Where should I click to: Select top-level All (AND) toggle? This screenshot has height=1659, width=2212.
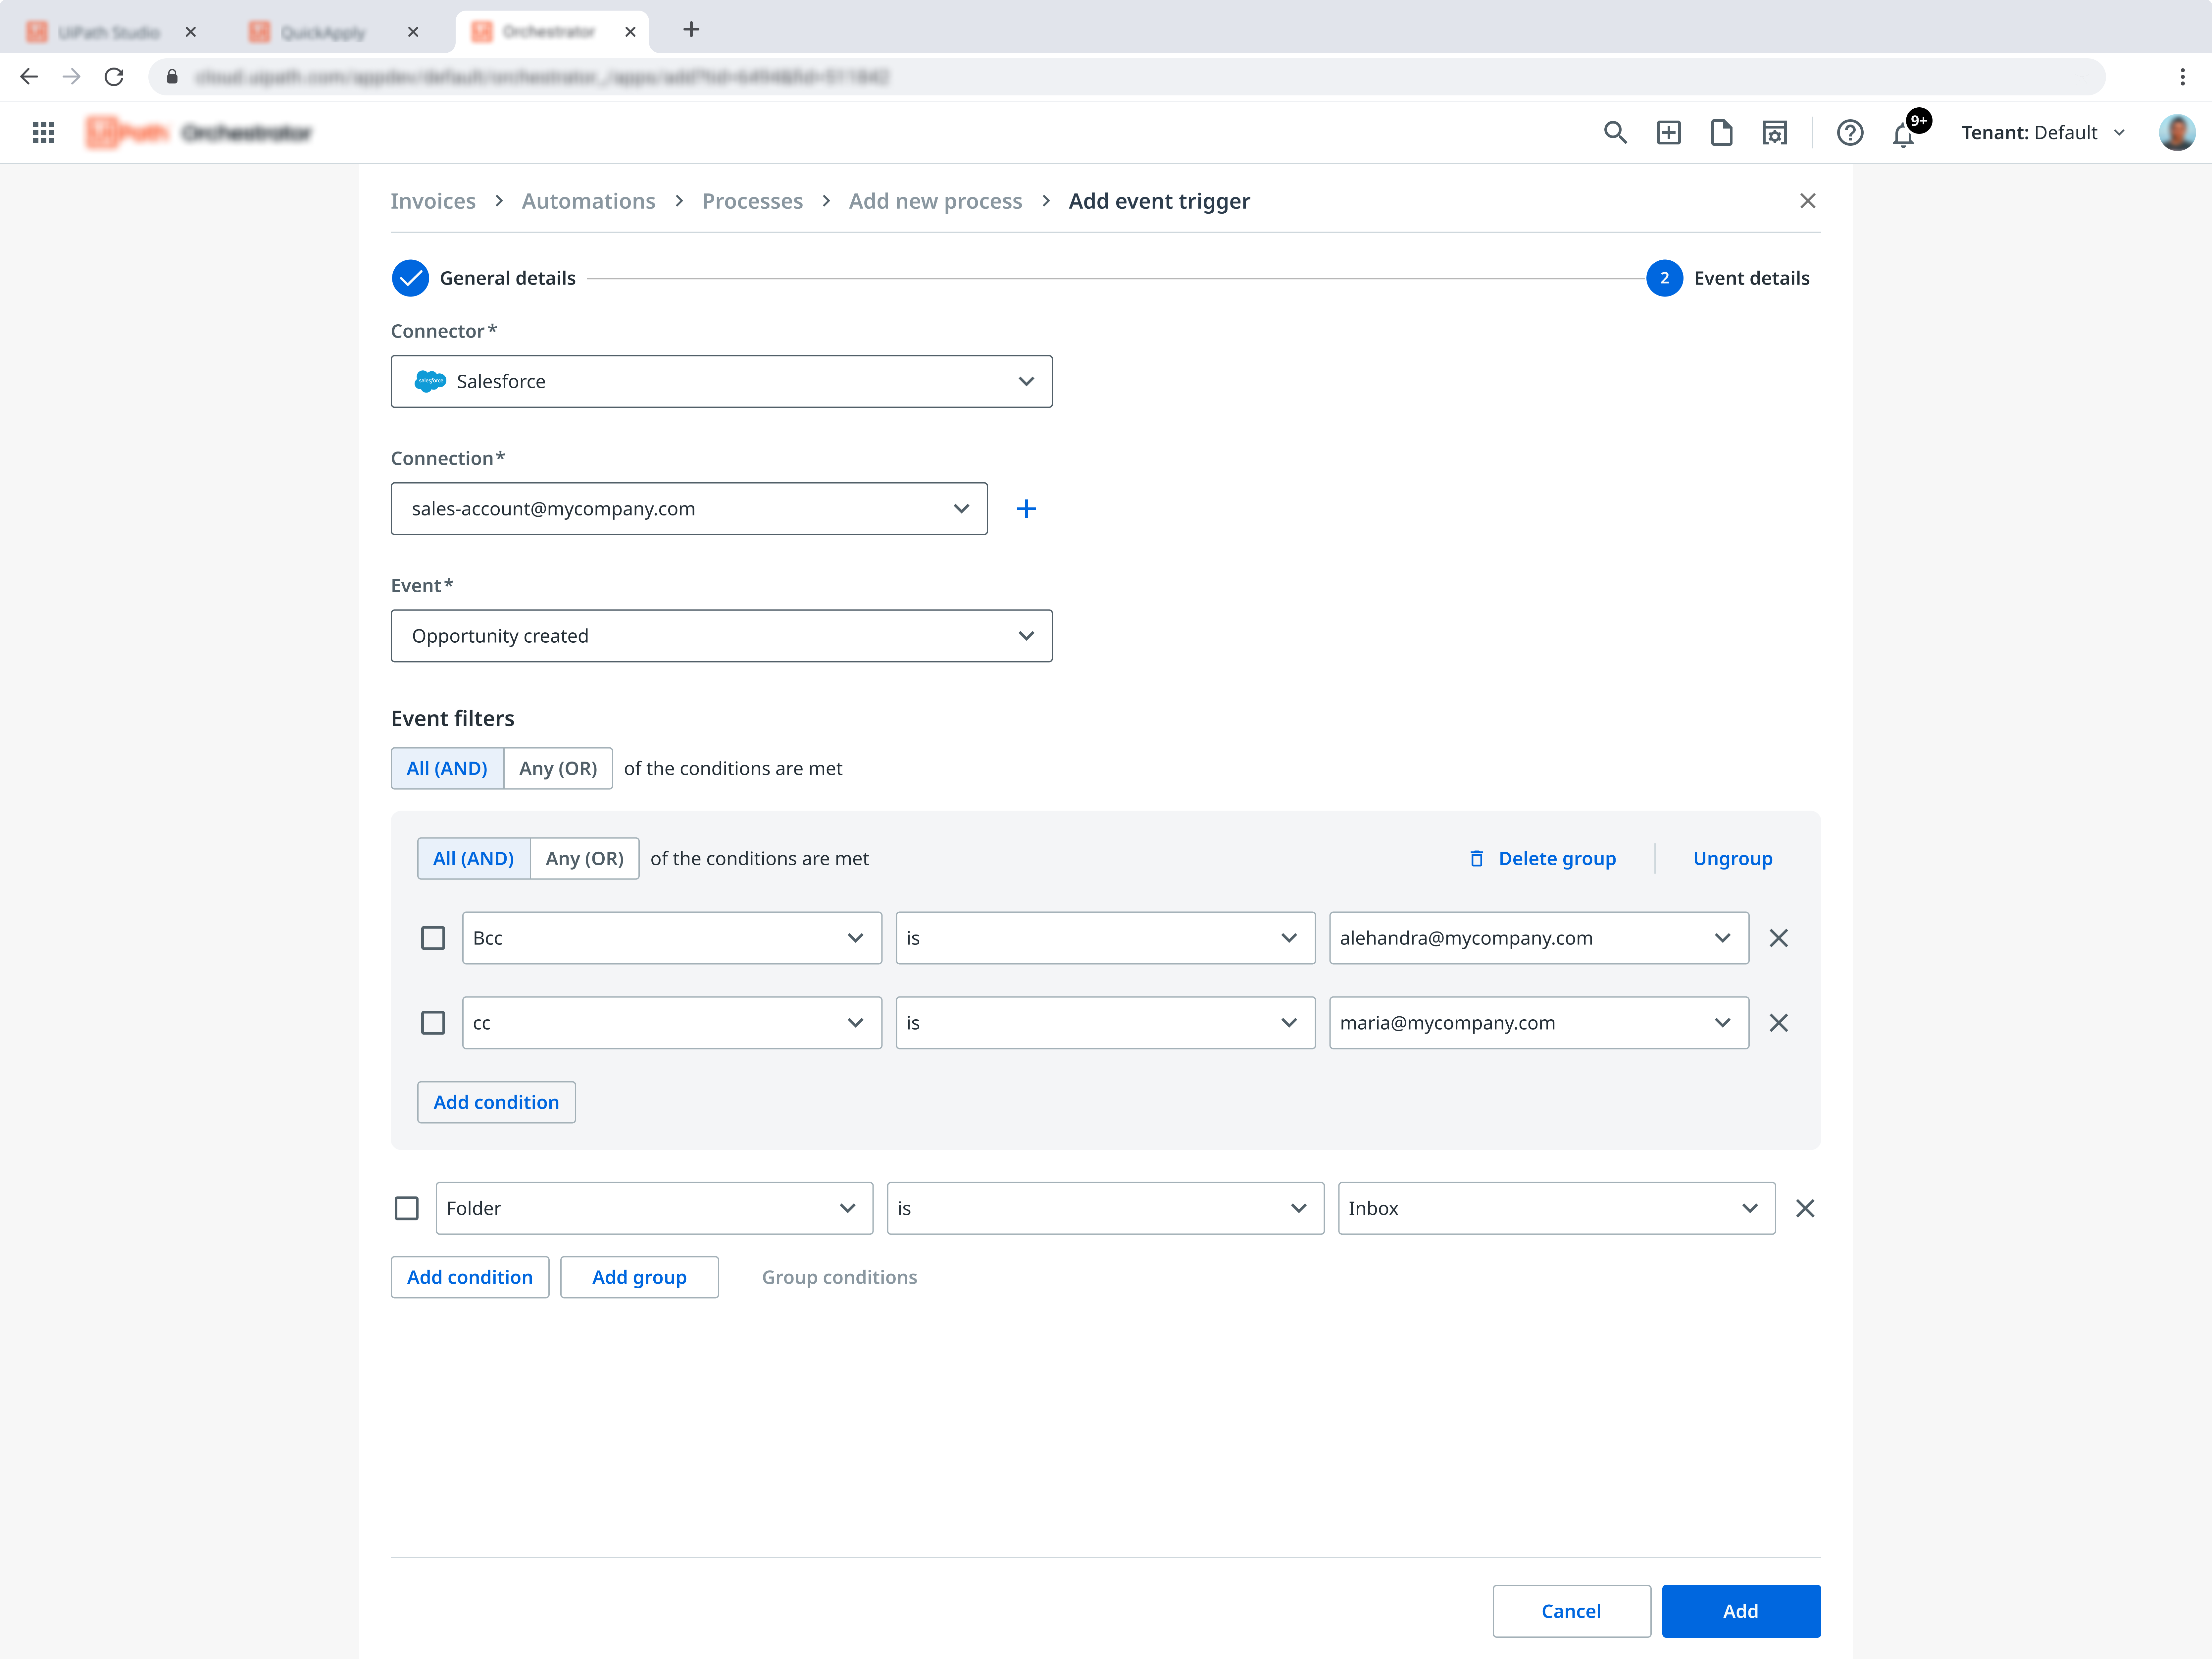coord(447,769)
